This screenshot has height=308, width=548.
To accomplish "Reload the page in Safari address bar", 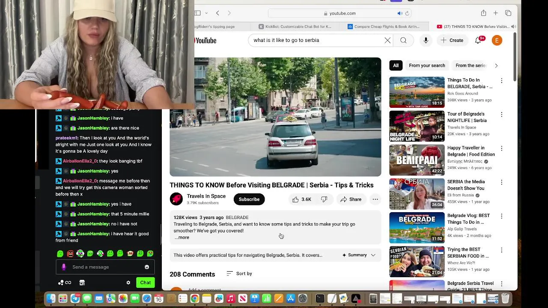I will point(407,13).
